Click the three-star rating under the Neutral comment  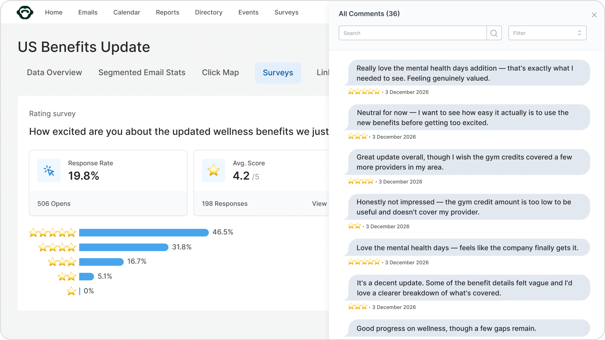click(x=358, y=136)
